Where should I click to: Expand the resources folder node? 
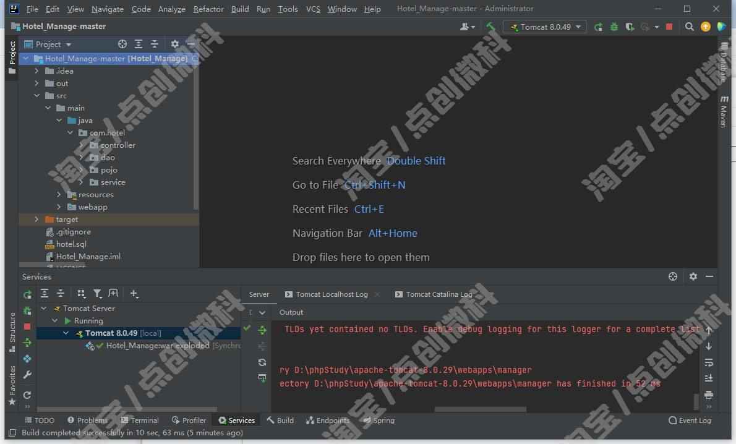tap(59, 194)
